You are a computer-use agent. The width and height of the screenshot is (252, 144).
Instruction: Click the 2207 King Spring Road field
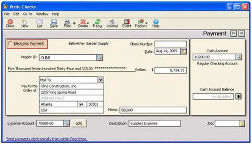pos(71,92)
